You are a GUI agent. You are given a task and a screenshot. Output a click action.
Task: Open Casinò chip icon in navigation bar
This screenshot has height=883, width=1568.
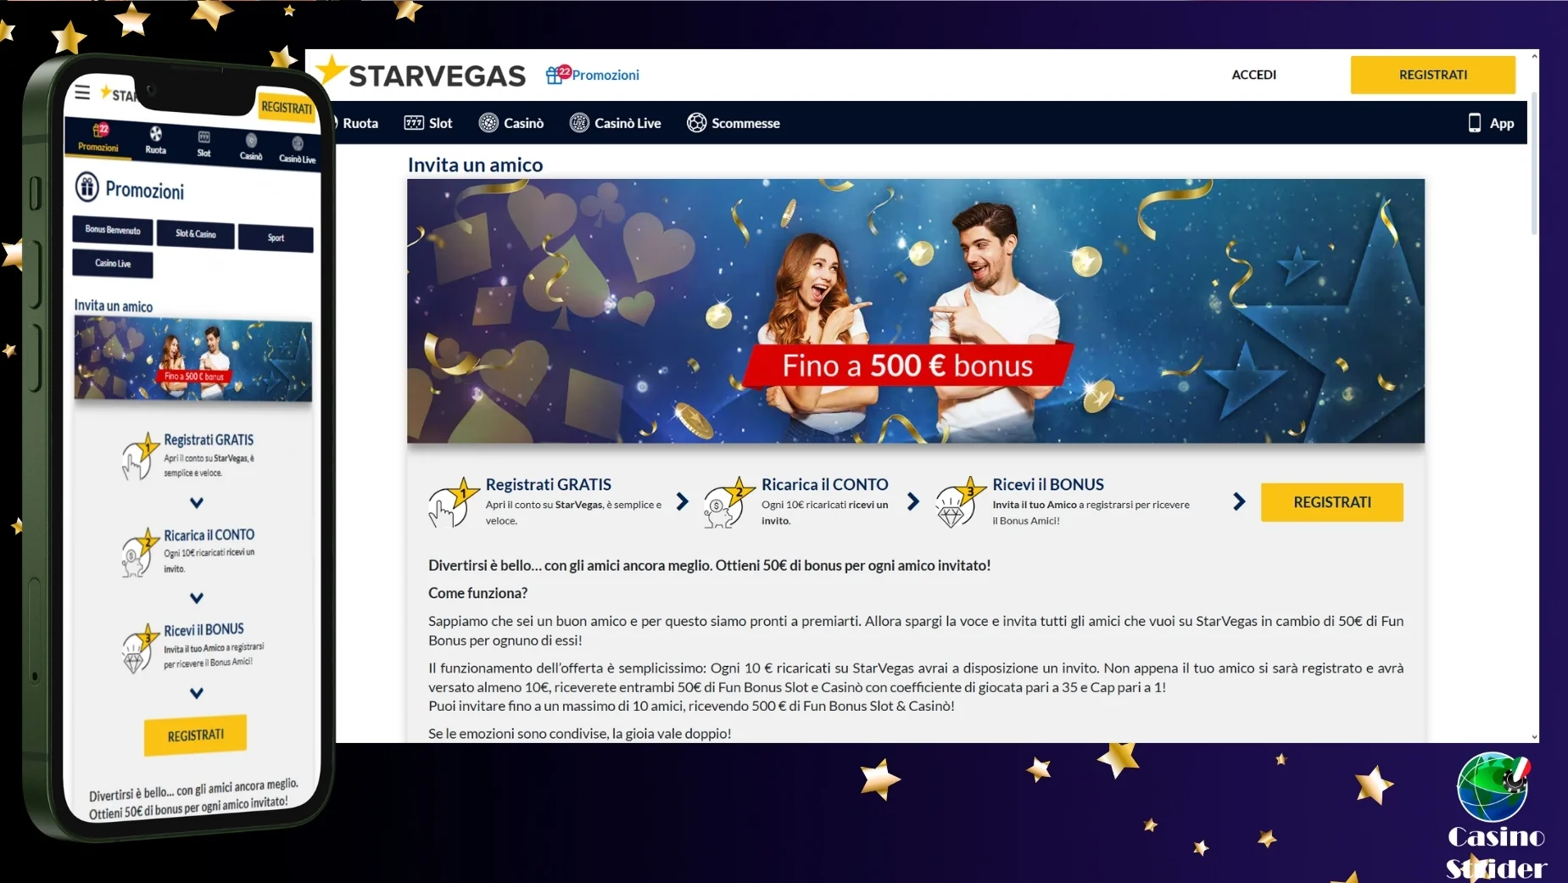click(488, 123)
